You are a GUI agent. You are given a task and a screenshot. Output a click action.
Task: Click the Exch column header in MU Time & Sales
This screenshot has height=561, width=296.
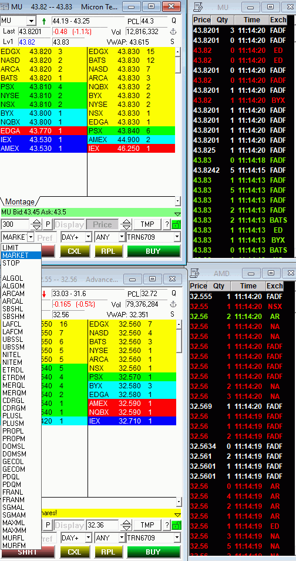click(277, 20)
